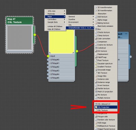Choose OctaneRender 4.02.1 - 6.14 menu entry
Viewport: 136px width, 130px height.
click(80, 28)
